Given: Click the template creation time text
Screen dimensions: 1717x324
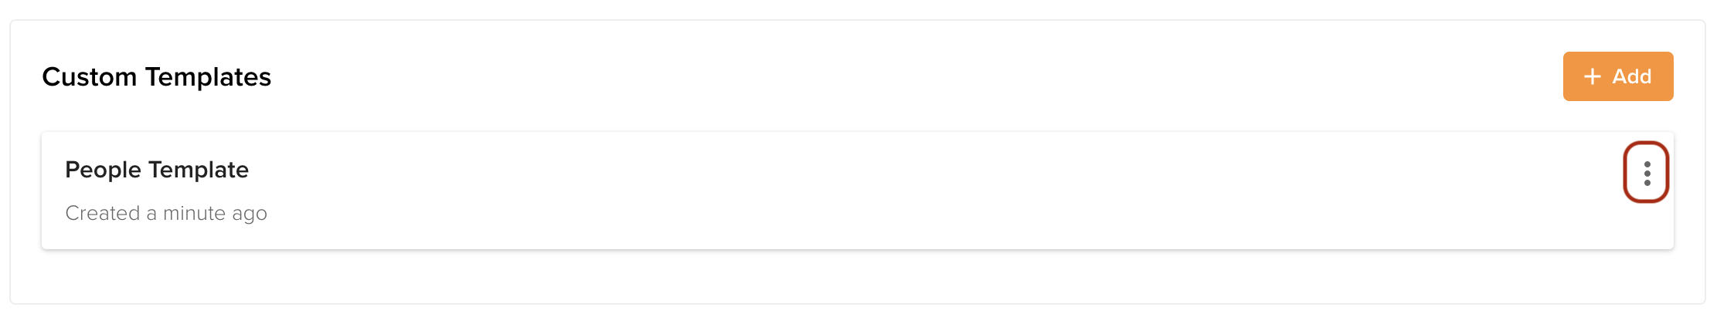Looking at the screenshot, I should 166,213.
